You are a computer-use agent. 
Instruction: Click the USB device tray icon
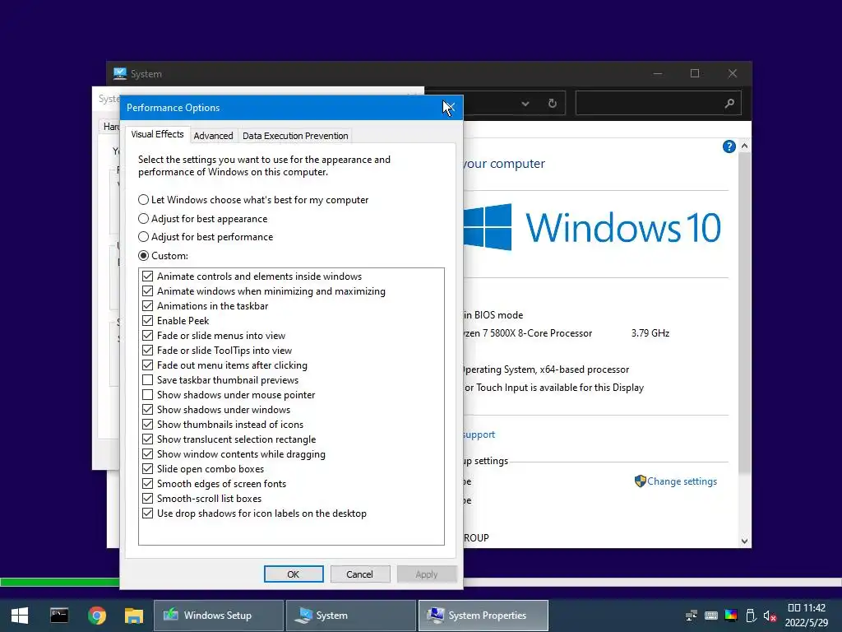click(751, 616)
